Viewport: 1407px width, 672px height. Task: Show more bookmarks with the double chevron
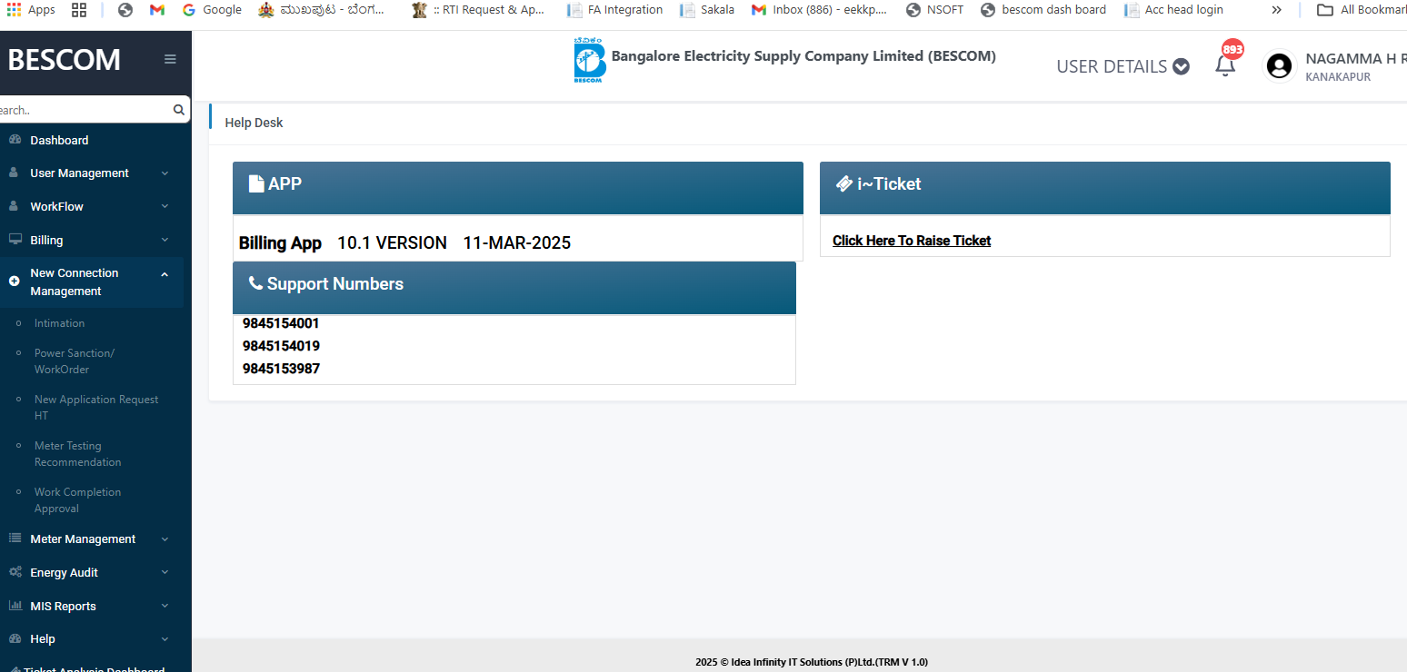coord(1277,10)
